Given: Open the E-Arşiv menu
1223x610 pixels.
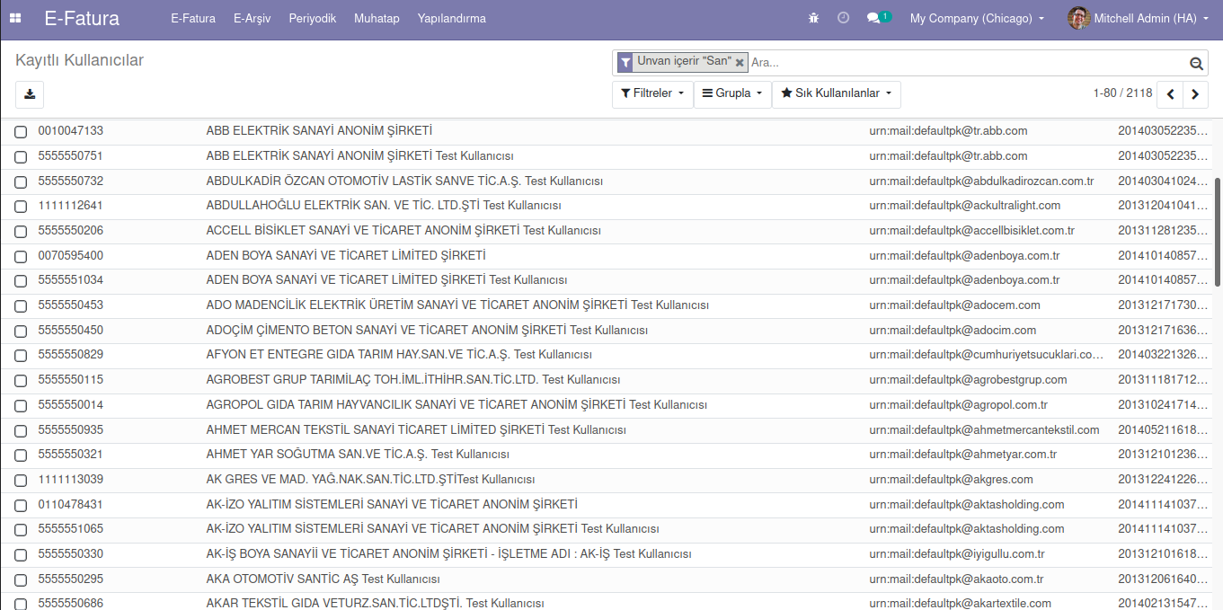Looking at the screenshot, I should [253, 18].
